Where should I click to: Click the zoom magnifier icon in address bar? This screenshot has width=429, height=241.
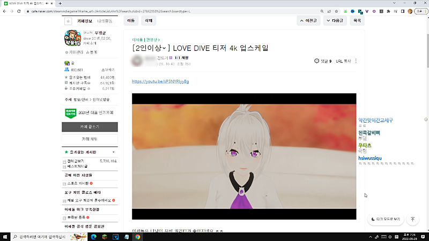tap(322, 11)
